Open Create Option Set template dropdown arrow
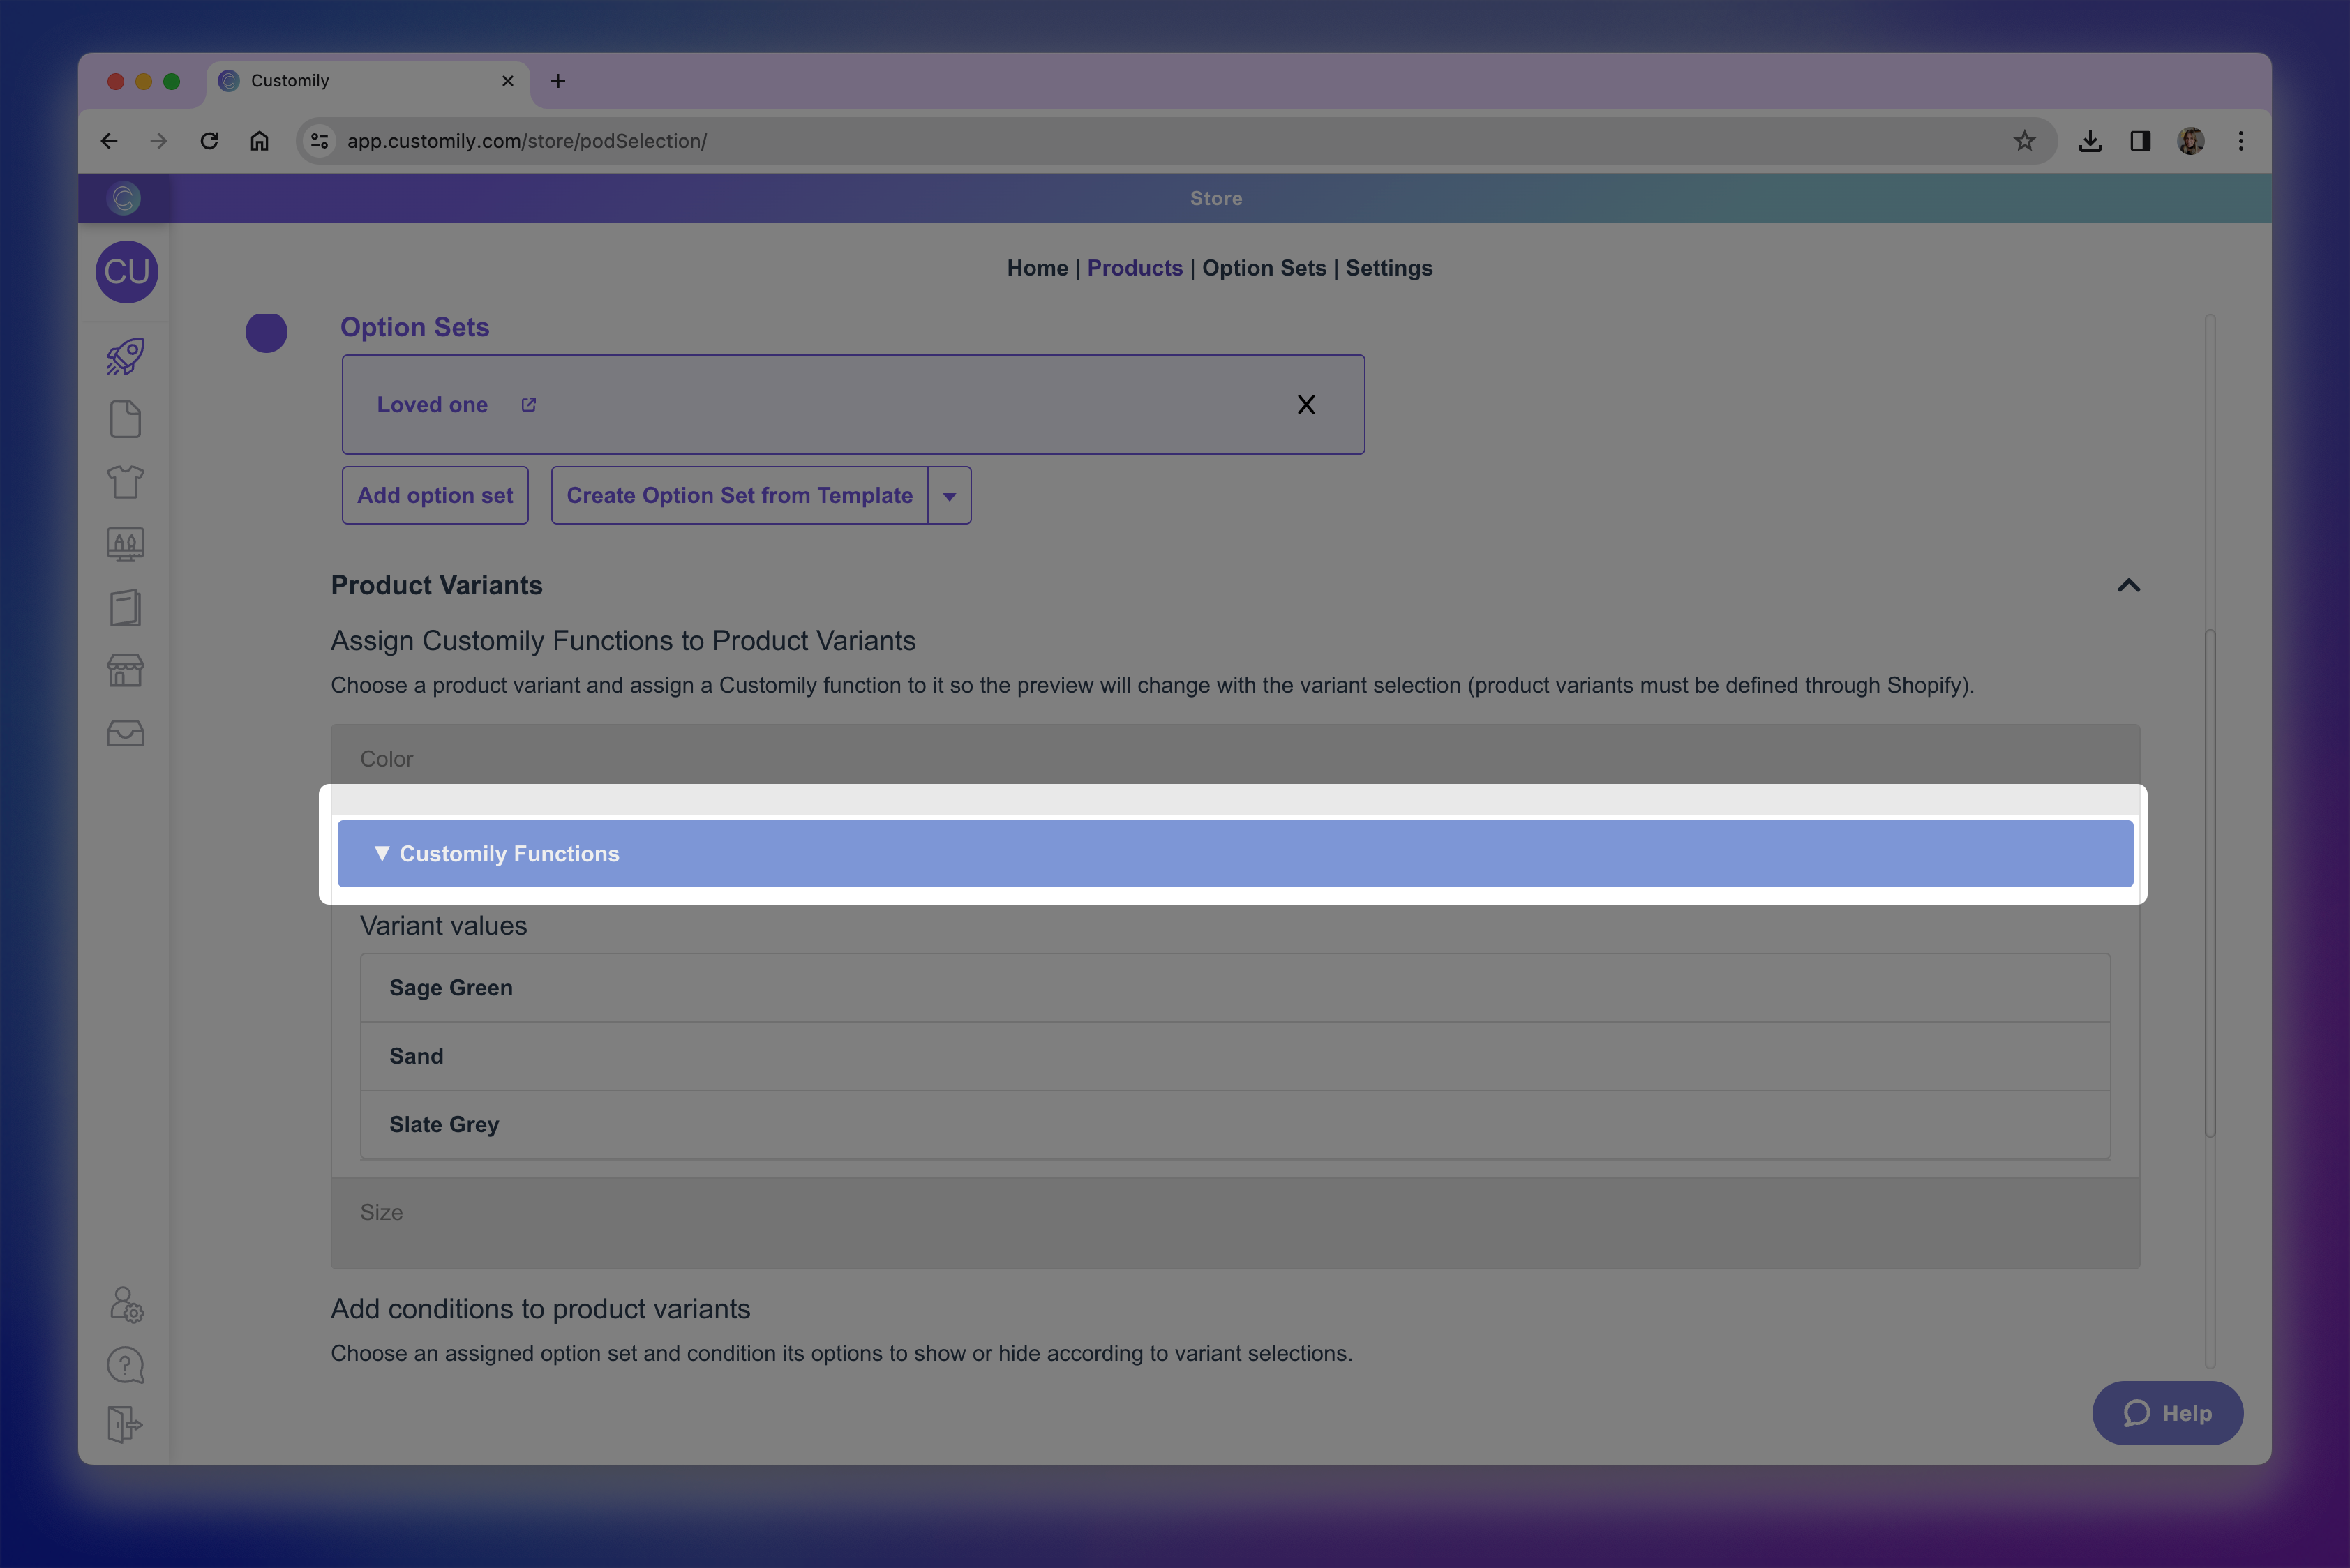Viewport: 2350px width, 1568px height. [950, 496]
